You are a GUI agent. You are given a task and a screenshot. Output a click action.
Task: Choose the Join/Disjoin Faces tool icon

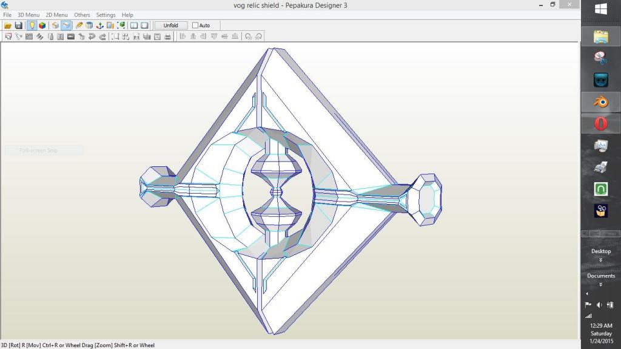[29, 36]
